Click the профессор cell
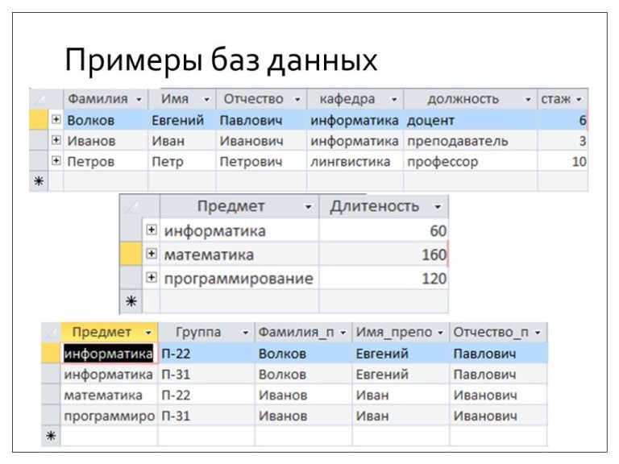This screenshot has height=464, width=619. click(470, 161)
